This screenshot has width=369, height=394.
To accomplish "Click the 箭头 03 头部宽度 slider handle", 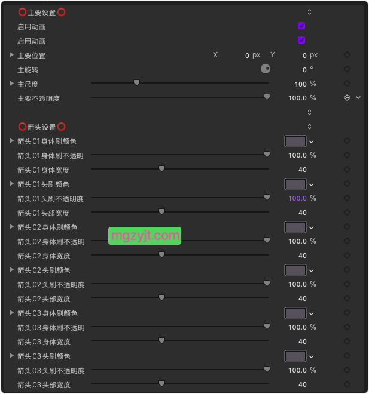I will [162, 383].
